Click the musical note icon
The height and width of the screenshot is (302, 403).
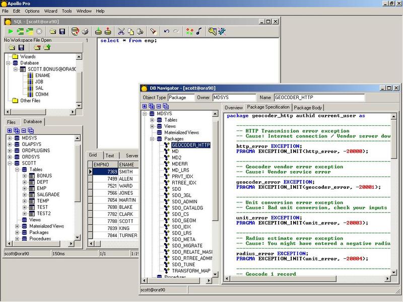click(x=198, y=31)
